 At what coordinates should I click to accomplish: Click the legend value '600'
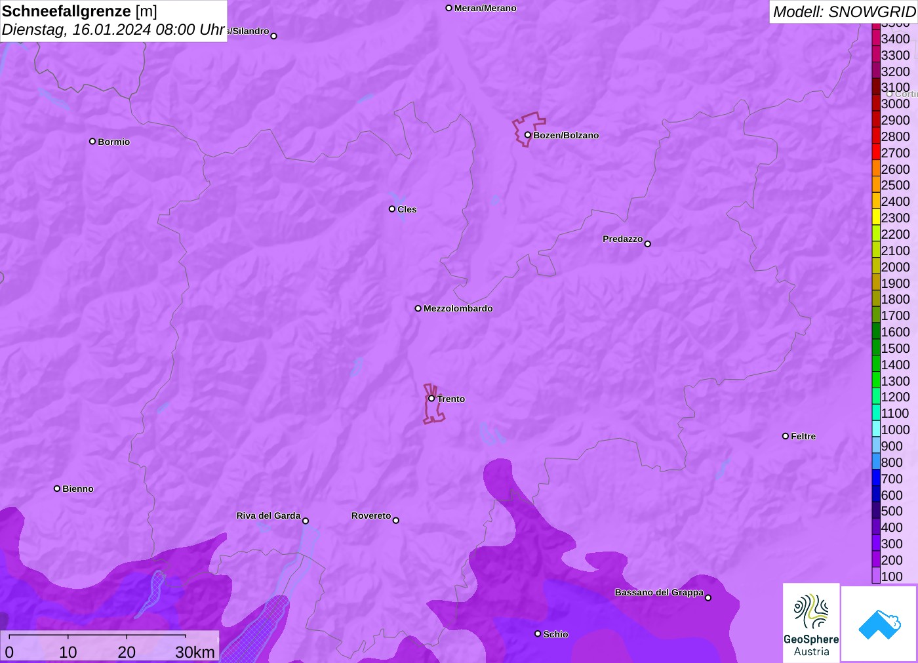tap(892, 495)
